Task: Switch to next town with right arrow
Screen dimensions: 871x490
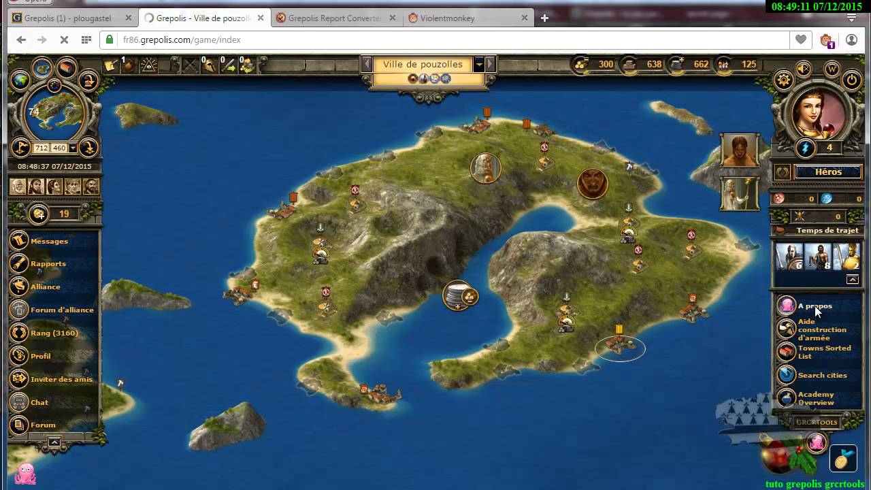Action: pos(490,64)
